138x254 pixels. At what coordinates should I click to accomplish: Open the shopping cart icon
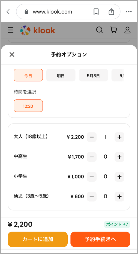(113, 30)
